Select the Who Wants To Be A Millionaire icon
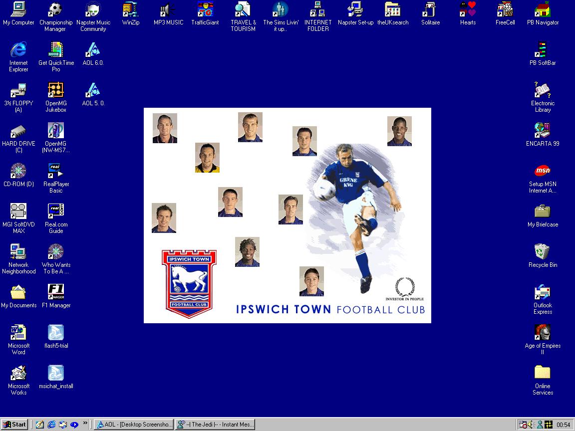This screenshot has height=431, width=575. (x=56, y=252)
